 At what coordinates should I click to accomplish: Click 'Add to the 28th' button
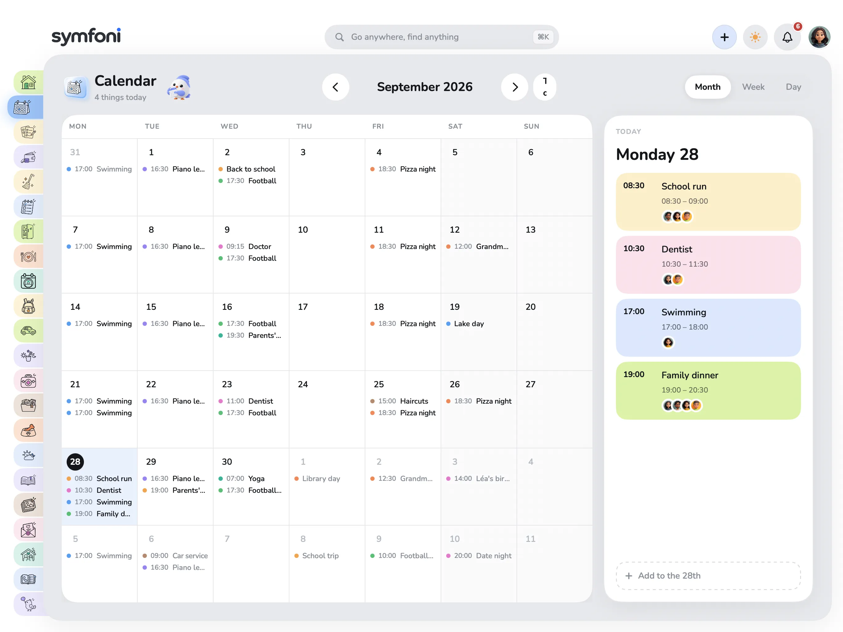click(708, 576)
